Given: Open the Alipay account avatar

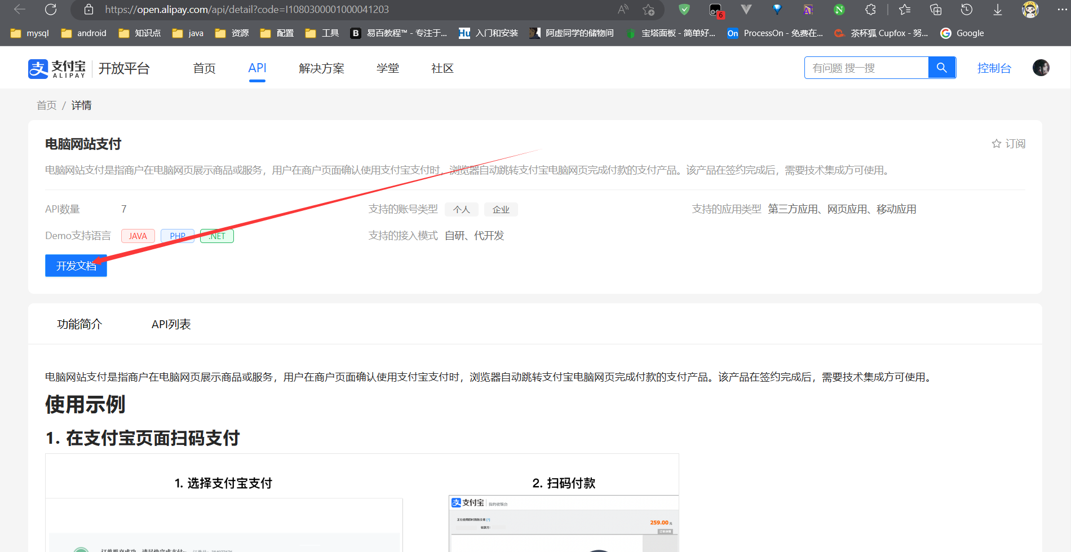Looking at the screenshot, I should [1041, 68].
